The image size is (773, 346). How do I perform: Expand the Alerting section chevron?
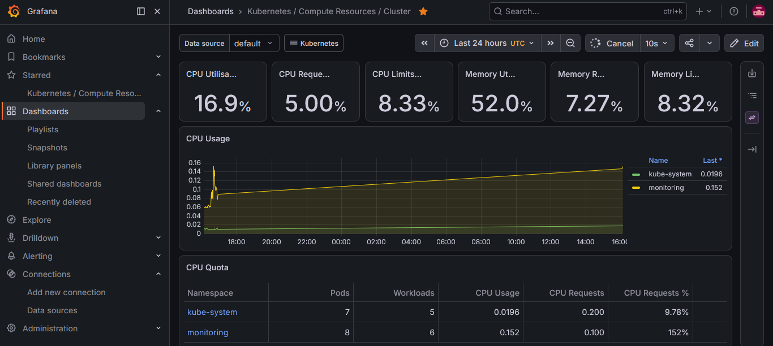tap(158, 256)
